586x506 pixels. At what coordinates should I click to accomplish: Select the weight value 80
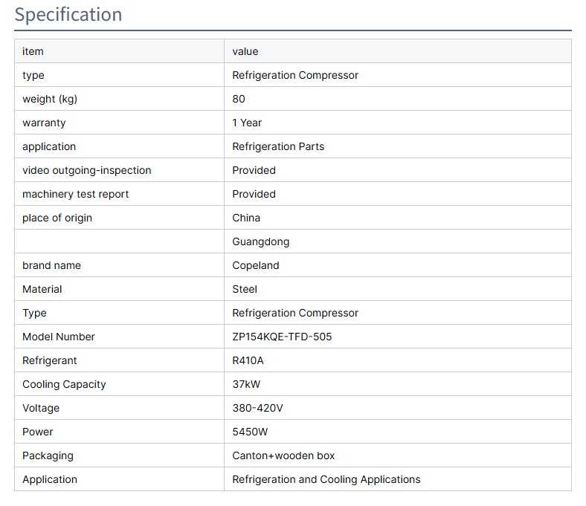pos(239,99)
